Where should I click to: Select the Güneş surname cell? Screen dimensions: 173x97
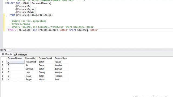click(x=46, y=72)
